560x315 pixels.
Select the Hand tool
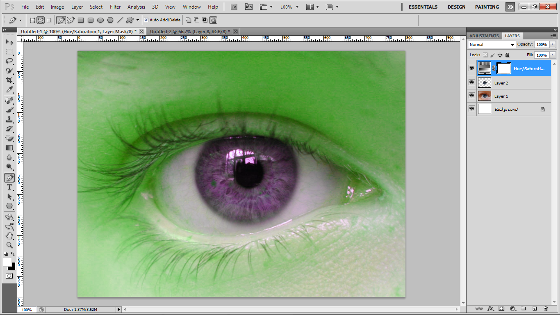tap(9, 236)
